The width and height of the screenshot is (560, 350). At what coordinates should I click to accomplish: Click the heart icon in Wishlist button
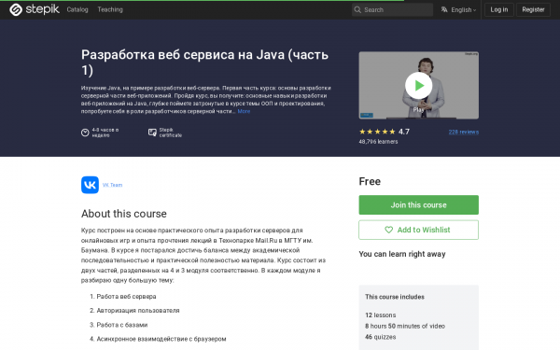click(388, 230)
